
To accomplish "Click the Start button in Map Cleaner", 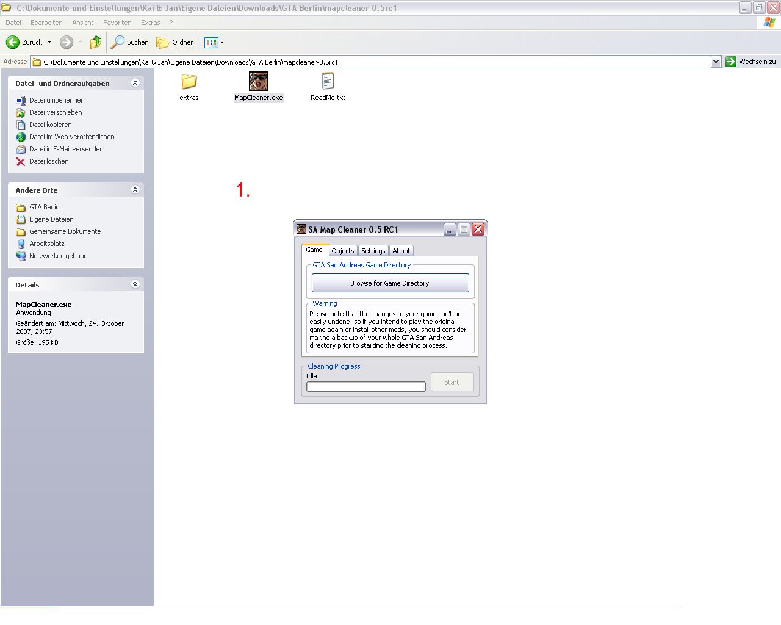I will (452, 382).
